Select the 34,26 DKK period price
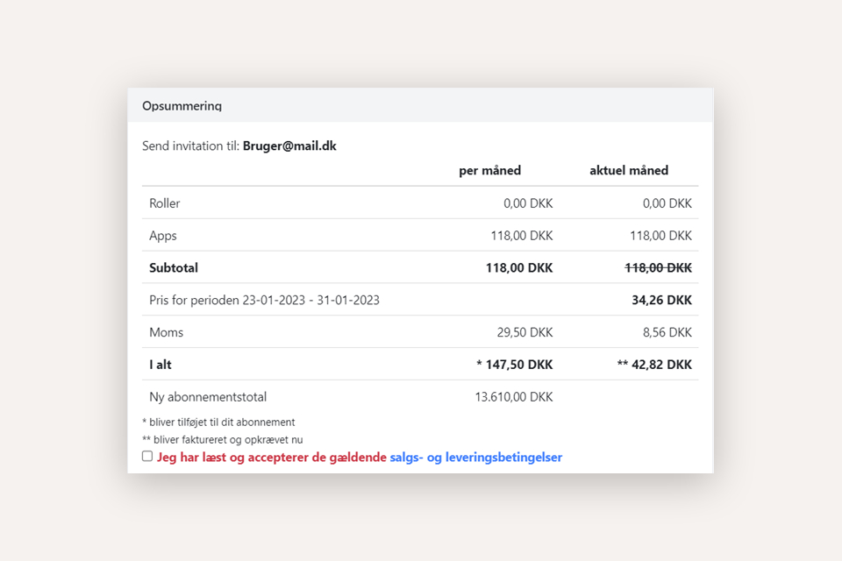842x561 pixels. coord(661,301)
